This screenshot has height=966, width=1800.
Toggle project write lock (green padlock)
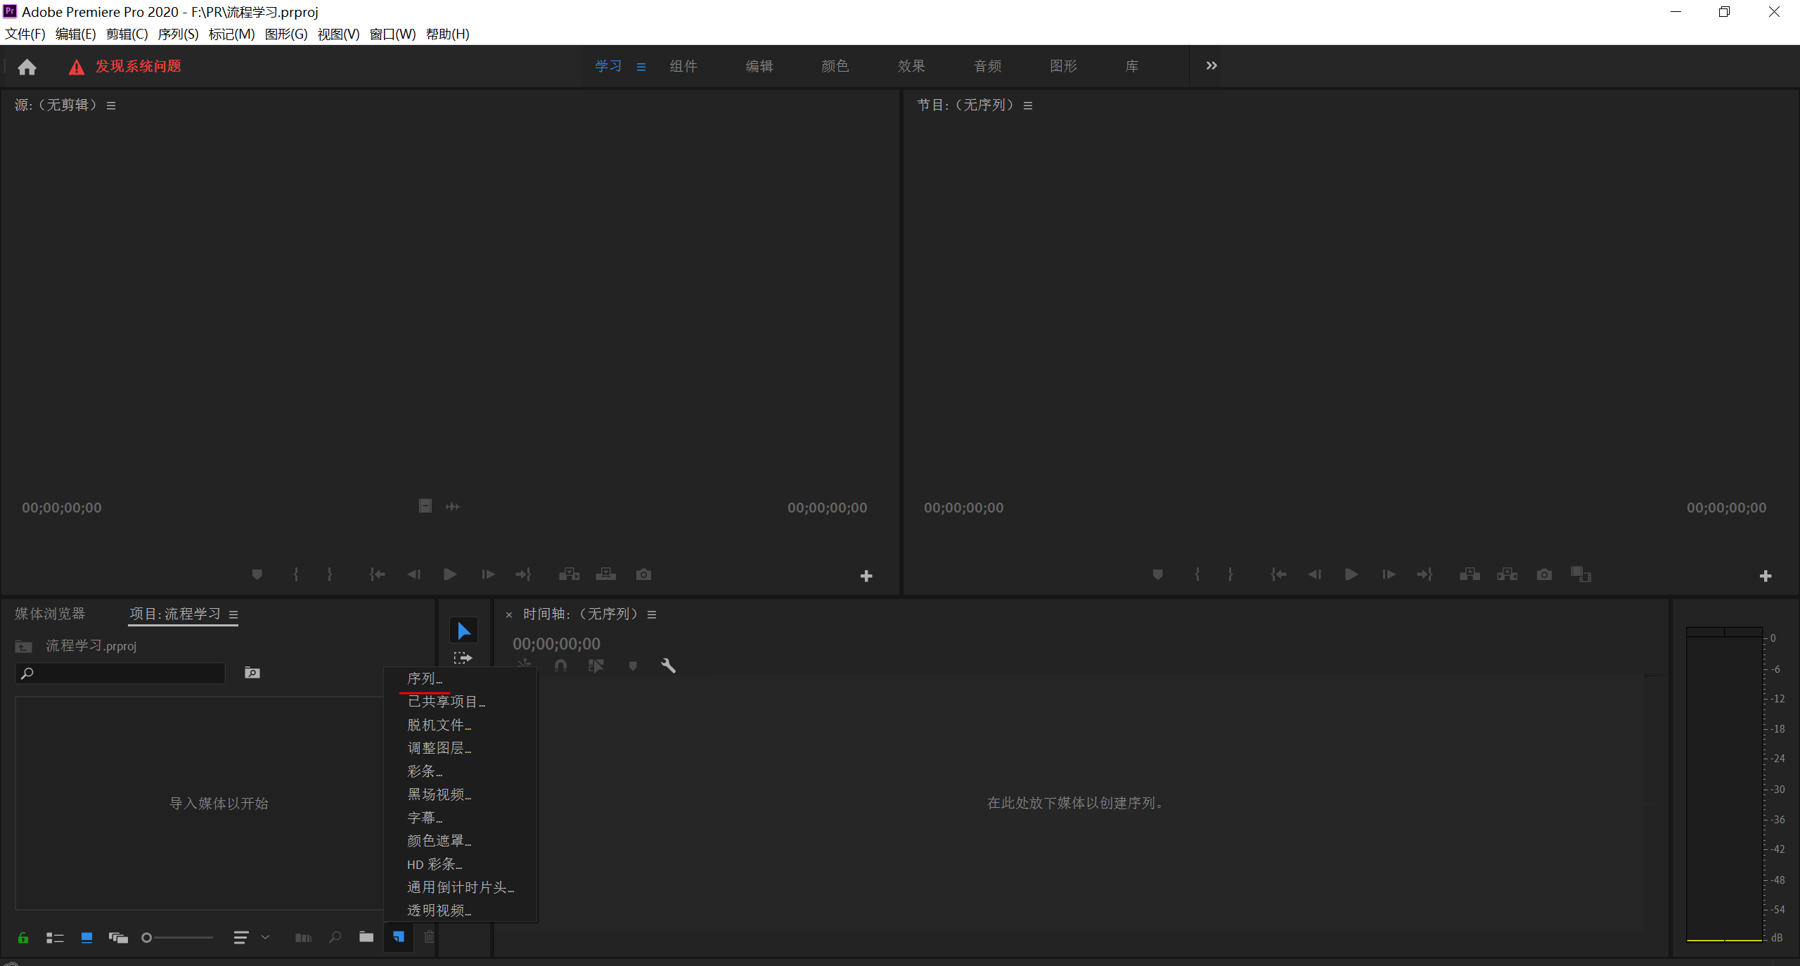coord(23,938)
